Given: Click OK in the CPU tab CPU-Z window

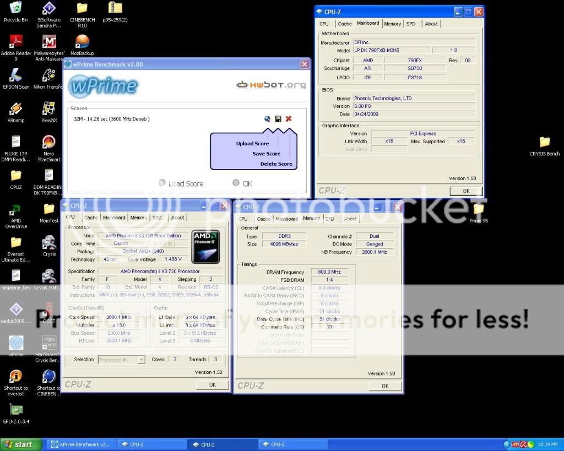Looking at the screenshot, I should coord(213,385).
